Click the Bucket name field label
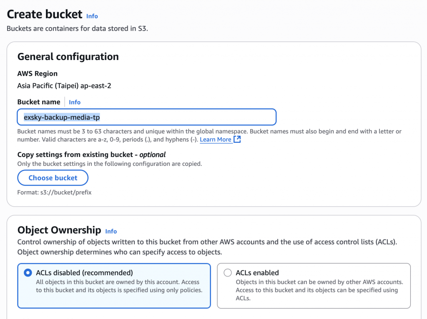This screenshot has height=319, width=427. 39,102
